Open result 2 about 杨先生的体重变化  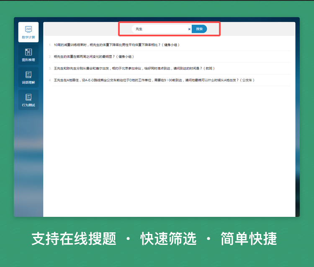tap(94, 57)
